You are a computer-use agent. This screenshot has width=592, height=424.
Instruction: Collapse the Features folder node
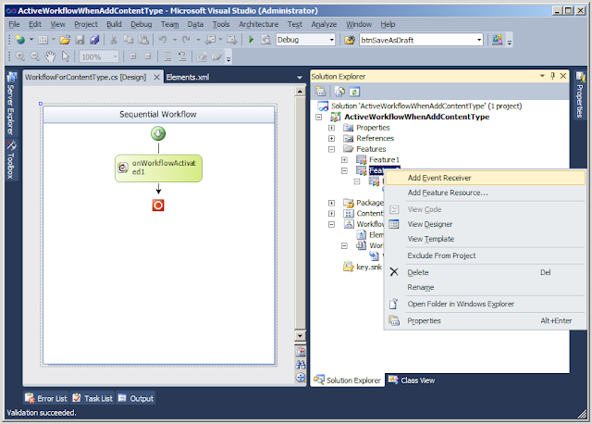tap(331, 149)
